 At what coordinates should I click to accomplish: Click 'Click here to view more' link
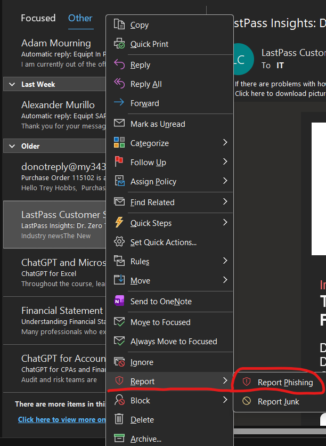point(62,419)
